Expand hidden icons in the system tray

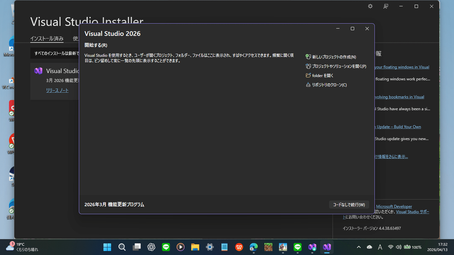pos(358,247)
